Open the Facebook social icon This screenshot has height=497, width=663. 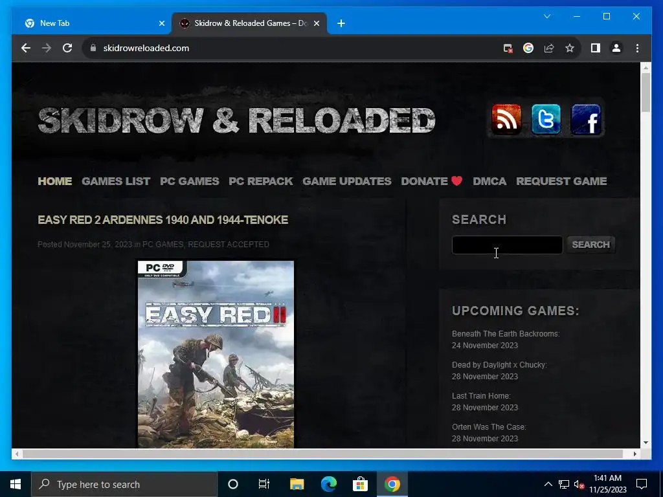coord(585,119)
